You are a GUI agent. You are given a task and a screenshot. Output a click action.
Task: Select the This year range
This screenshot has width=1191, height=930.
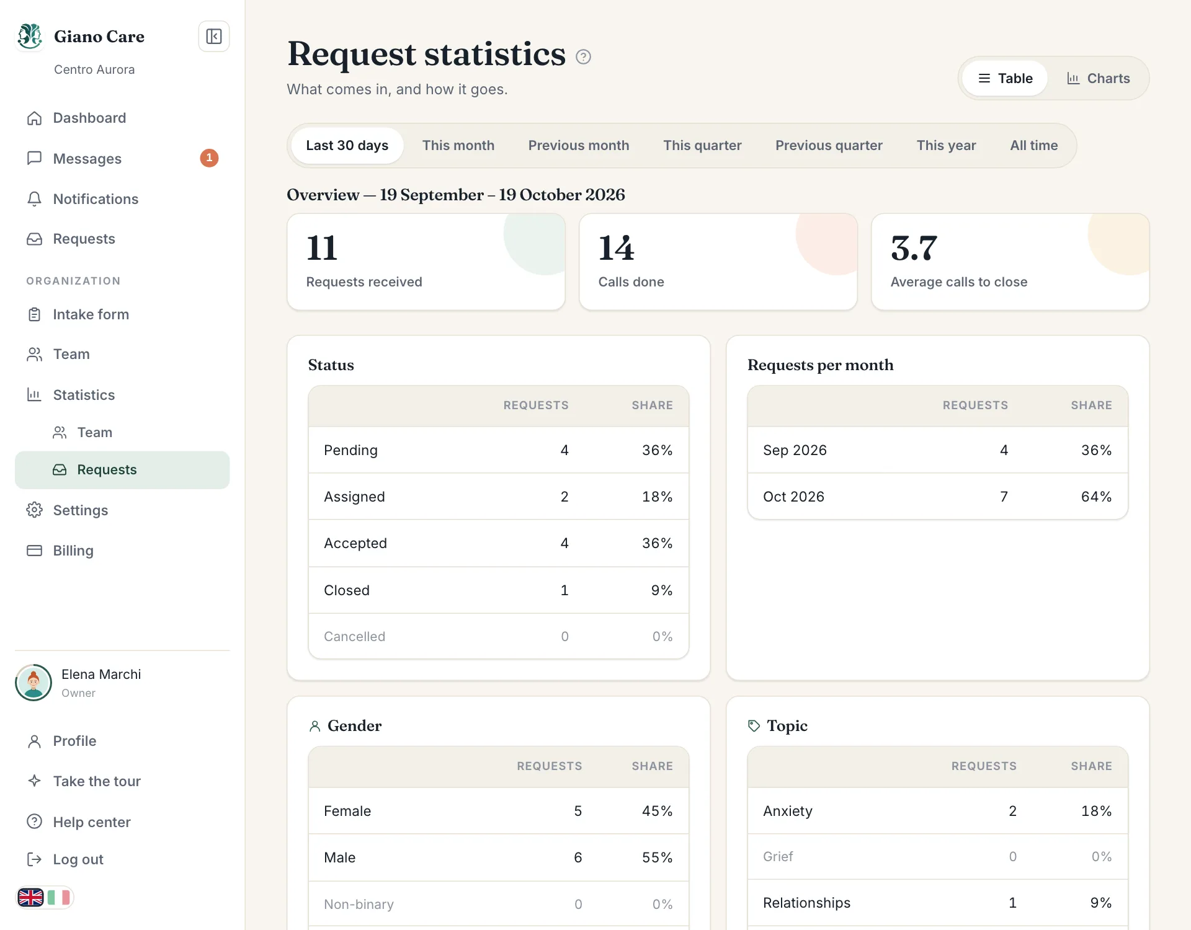[x=946, y=145]
